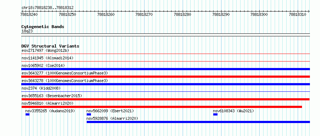Click the DGV Structural Variants track title

click(x=50, y=46)
